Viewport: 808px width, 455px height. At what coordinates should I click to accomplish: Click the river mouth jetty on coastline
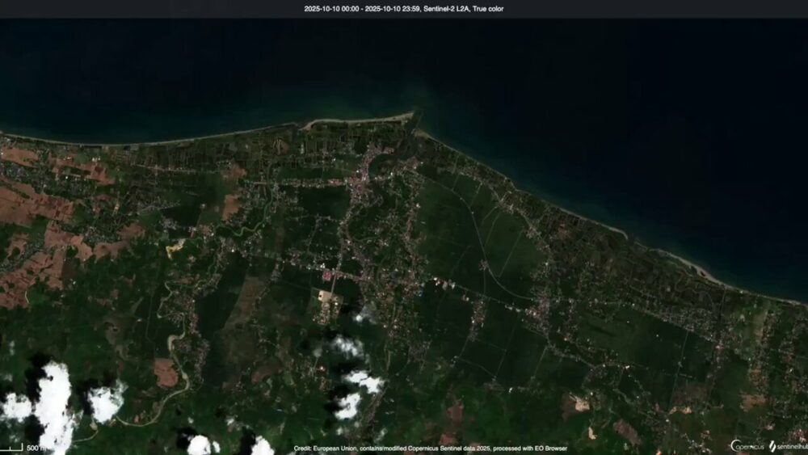(415, 121)
